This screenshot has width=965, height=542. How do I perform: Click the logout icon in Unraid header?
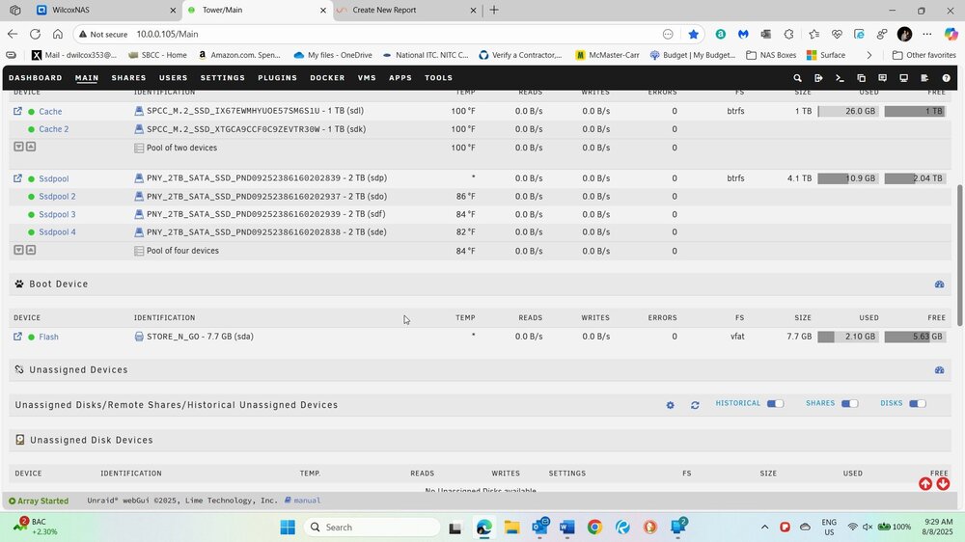(818, 78)
